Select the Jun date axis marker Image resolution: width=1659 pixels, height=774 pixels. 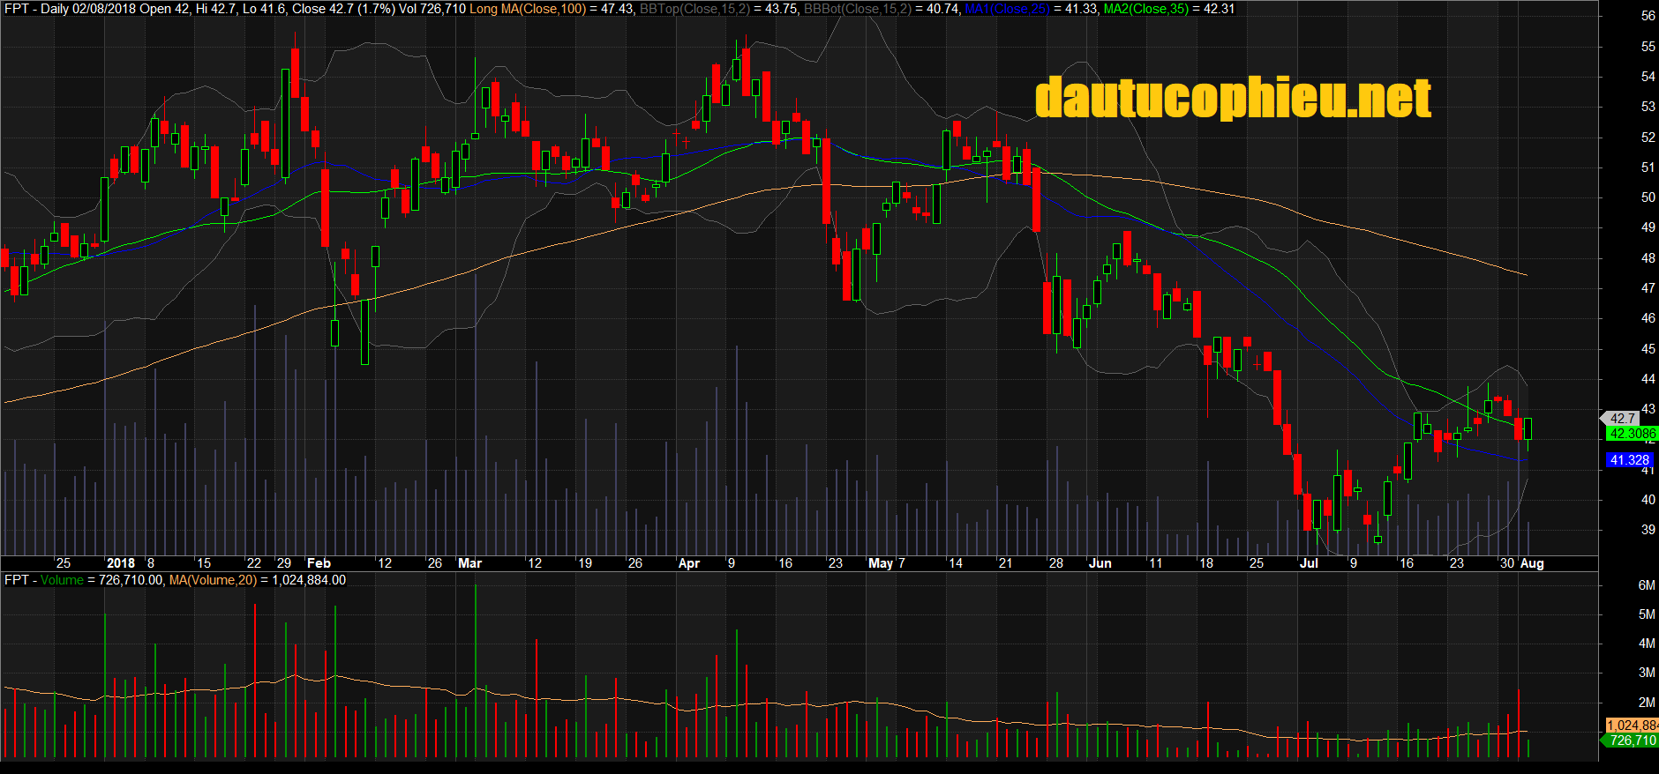[x=1100, y=563]
